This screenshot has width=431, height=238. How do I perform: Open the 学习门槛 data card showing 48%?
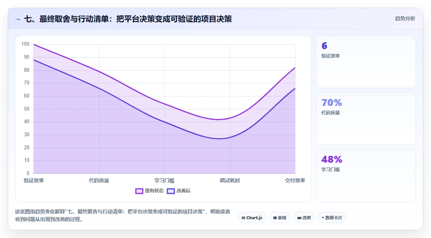pyautogui.click(x=366, y=175)
